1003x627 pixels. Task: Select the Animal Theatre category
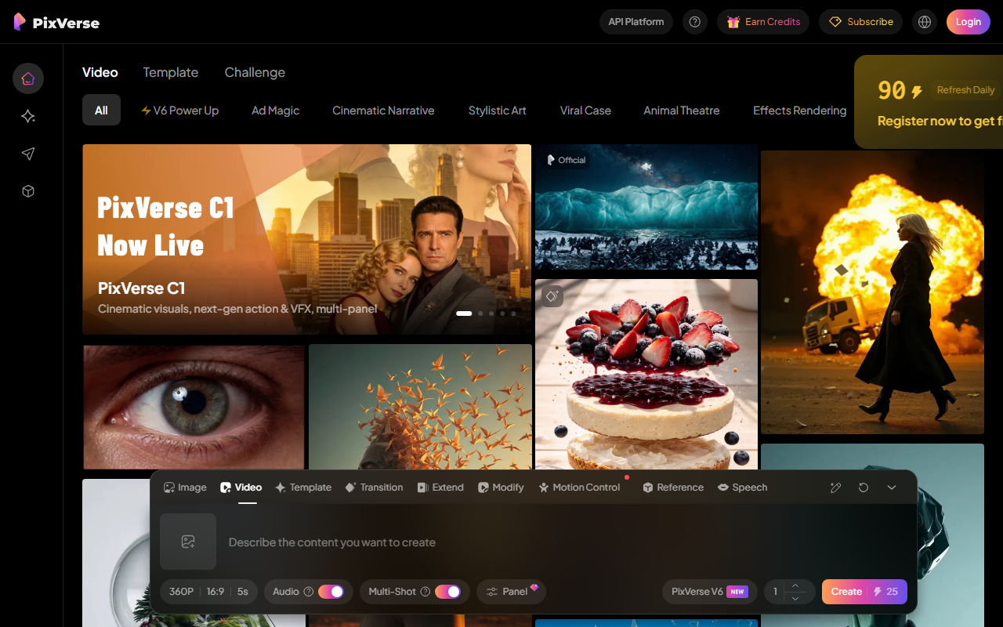tap(682, 111)
